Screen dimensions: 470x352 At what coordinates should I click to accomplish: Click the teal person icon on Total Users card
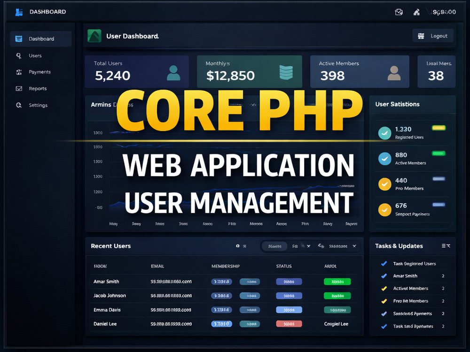pos(173,73)
